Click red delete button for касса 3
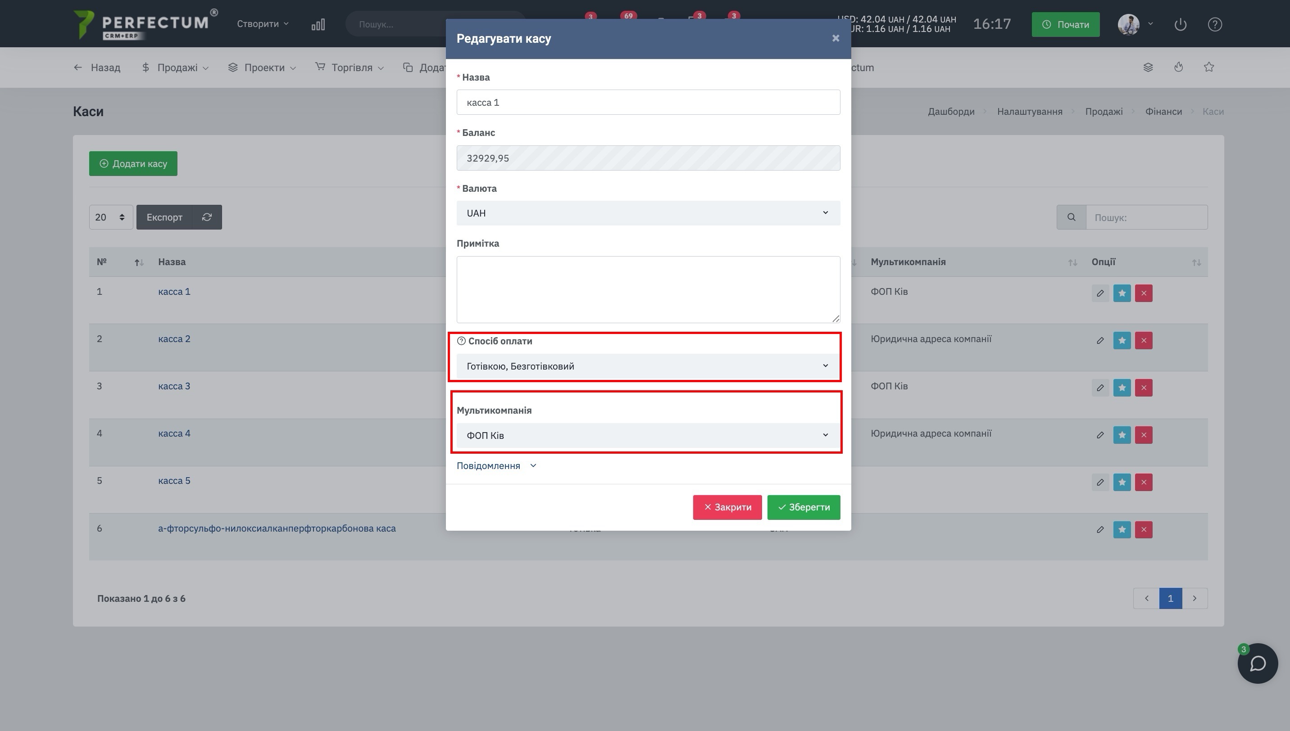The height and width of the screenshot is (731, 1290). pos(1143,388)
